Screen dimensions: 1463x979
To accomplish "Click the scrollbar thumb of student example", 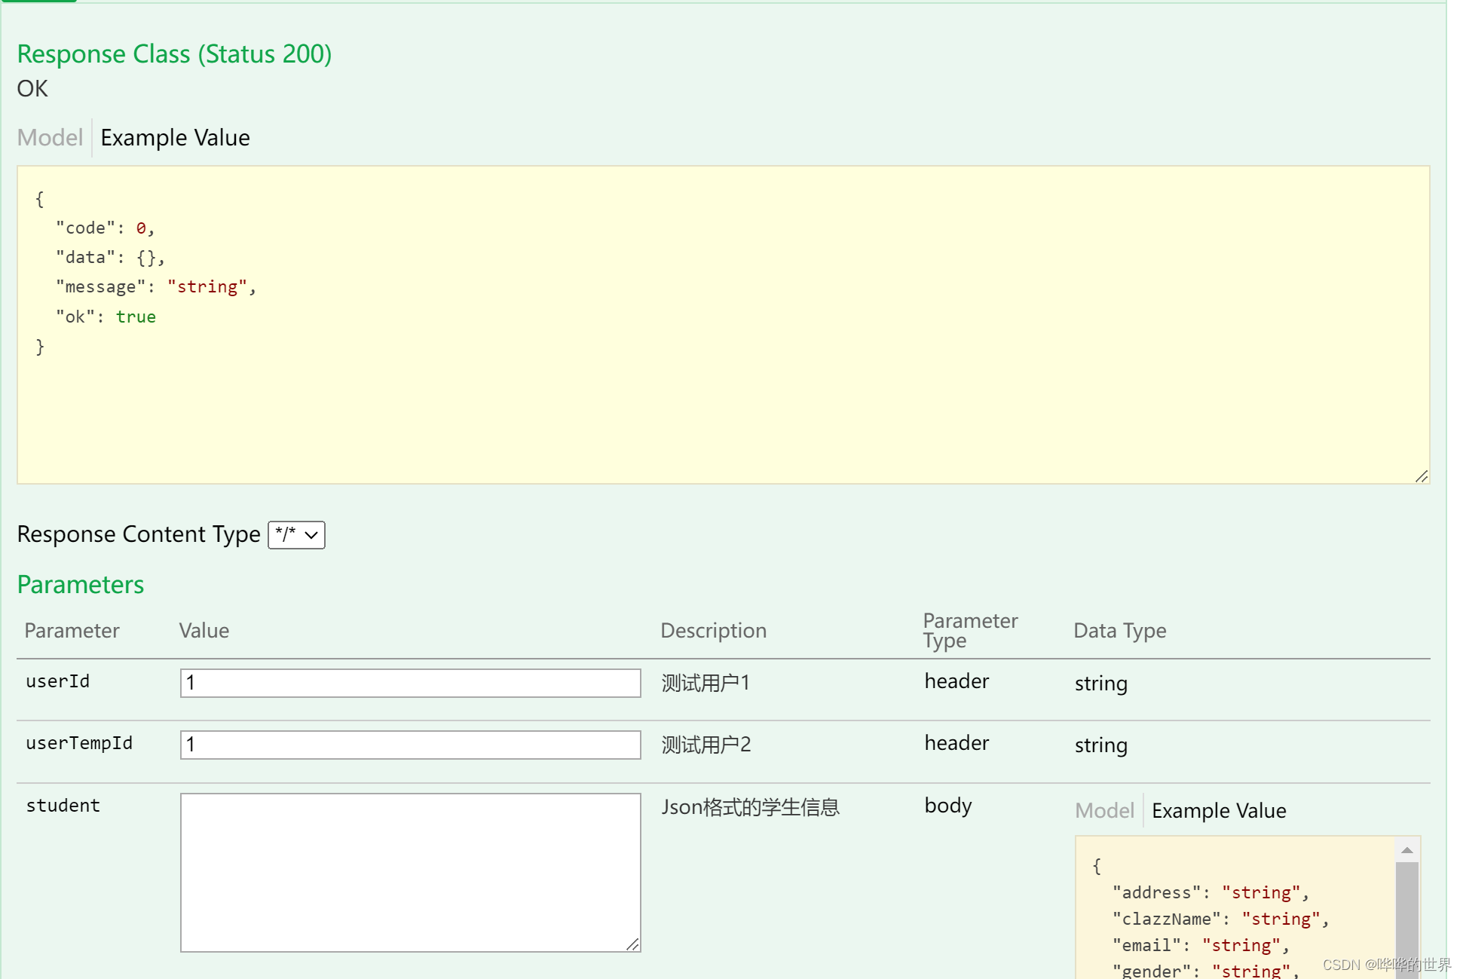I will pos(1406,912).
